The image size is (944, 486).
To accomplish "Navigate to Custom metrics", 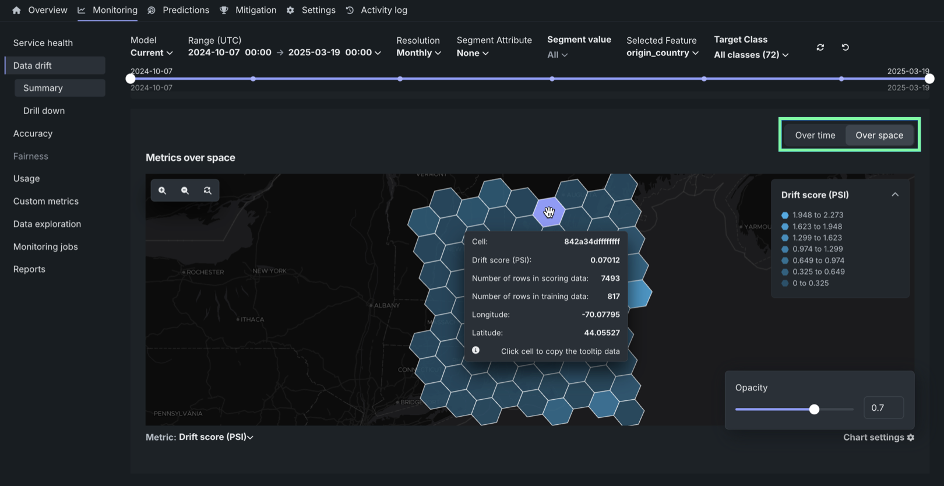I will 45,201.
